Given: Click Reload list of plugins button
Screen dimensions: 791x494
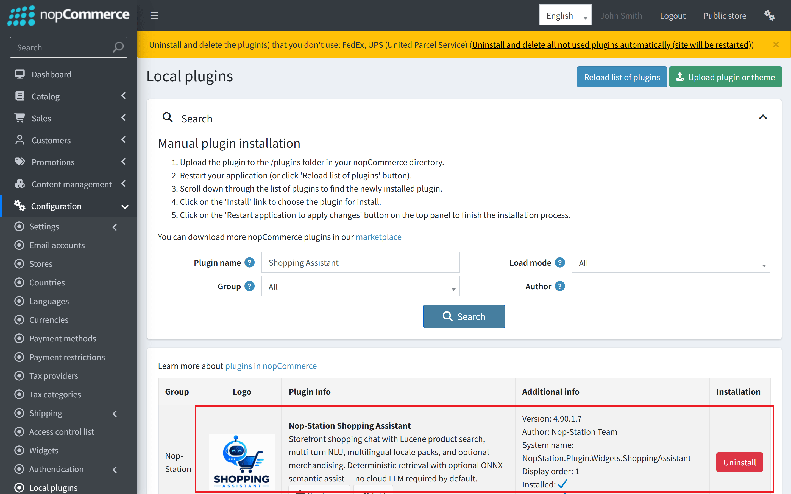Looking at the screenshot, I should click(x=622, y=77).
